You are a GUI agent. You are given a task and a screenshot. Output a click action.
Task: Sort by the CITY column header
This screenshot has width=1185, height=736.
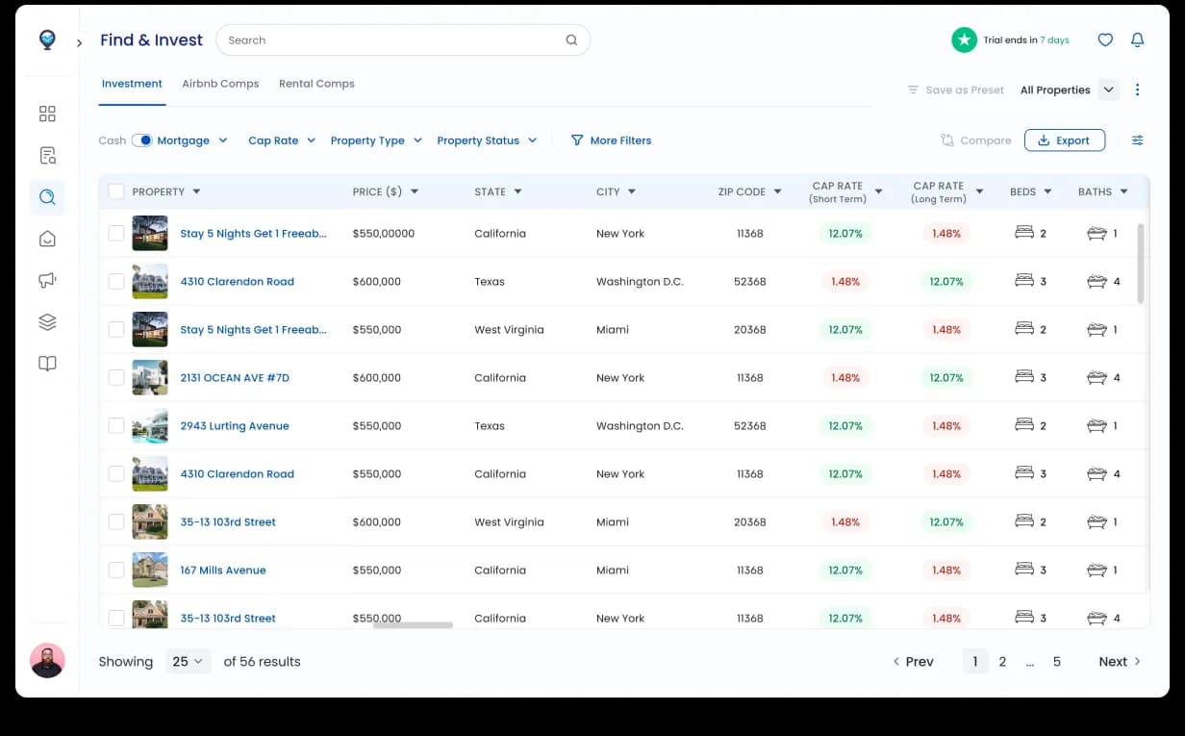[x=616, y=191]
